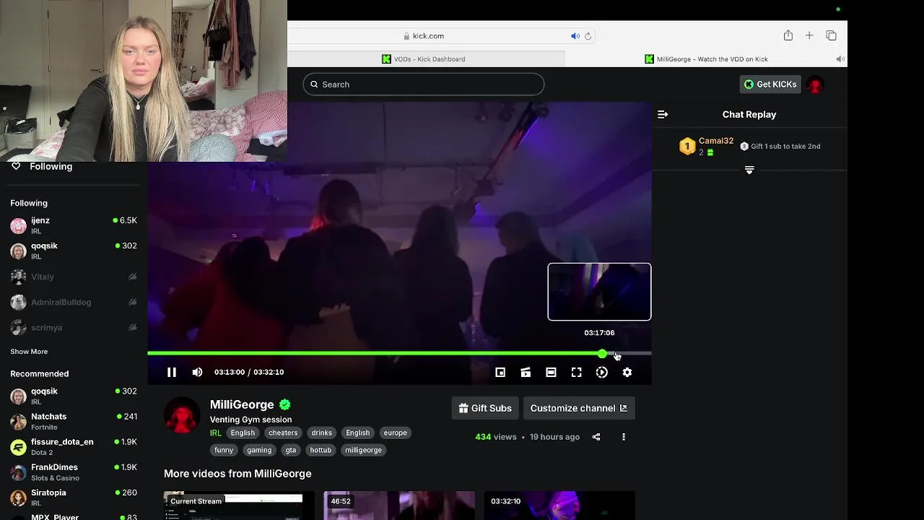Click the timeline preview thumbnail

[x=599, y=292]
